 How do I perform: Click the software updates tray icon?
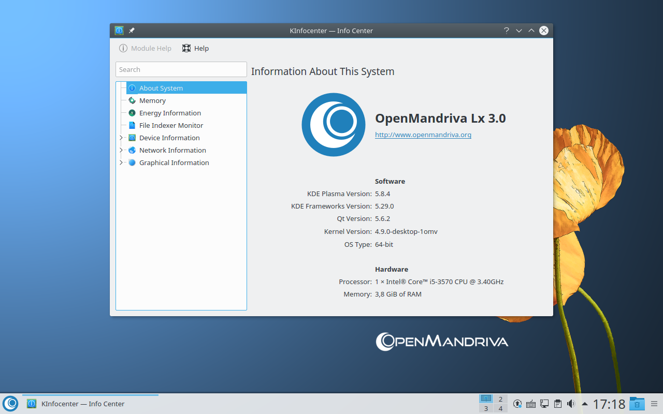coord(517,404)
